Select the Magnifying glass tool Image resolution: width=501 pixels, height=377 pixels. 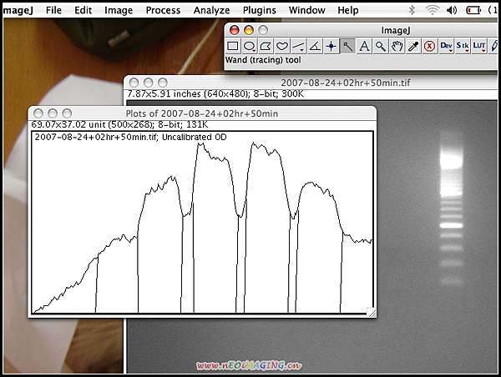tap(380, 46)
